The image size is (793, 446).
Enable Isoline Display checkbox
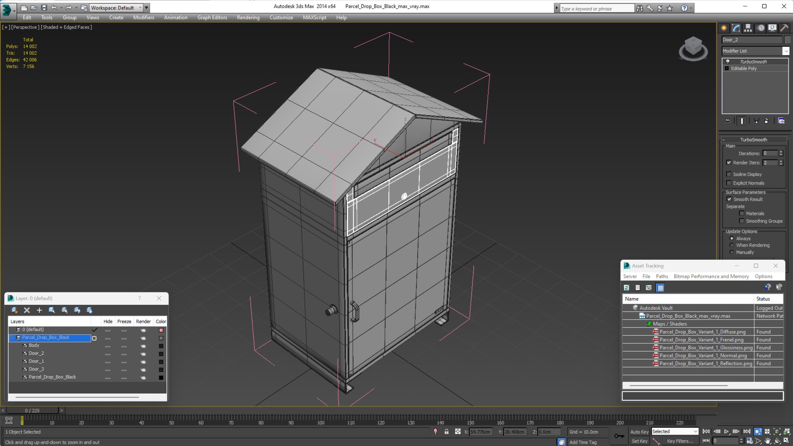point(729,174)
